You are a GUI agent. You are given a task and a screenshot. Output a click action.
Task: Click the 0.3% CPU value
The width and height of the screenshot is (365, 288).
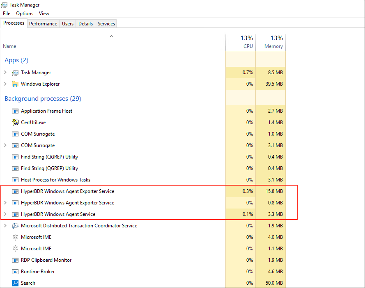[x=248, y=191]
